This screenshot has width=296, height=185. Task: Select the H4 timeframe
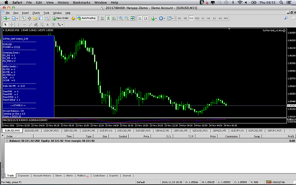click(x=208, y=18)
